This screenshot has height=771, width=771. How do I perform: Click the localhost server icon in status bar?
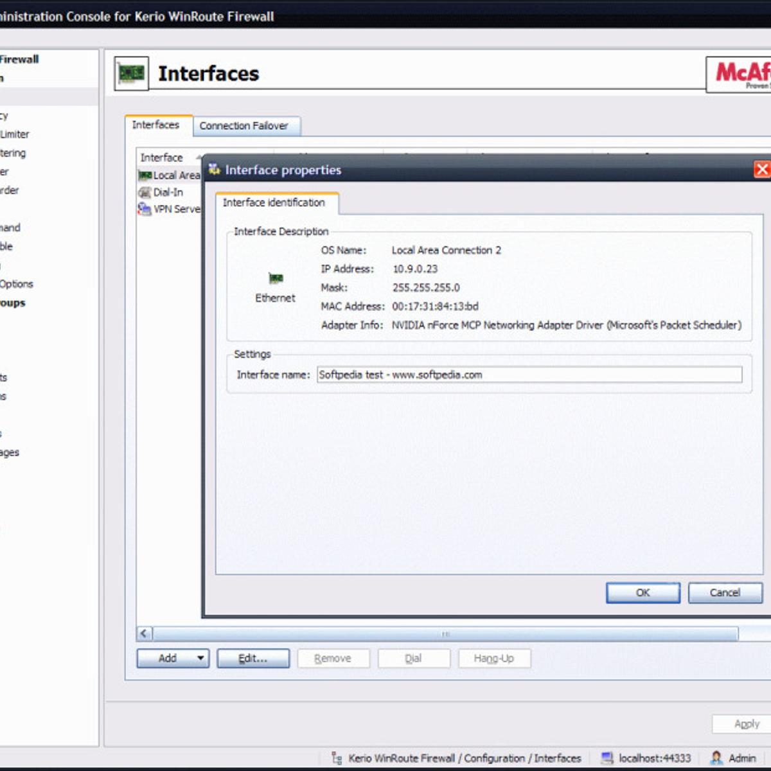pyautogui.click(x=607, y=758)
